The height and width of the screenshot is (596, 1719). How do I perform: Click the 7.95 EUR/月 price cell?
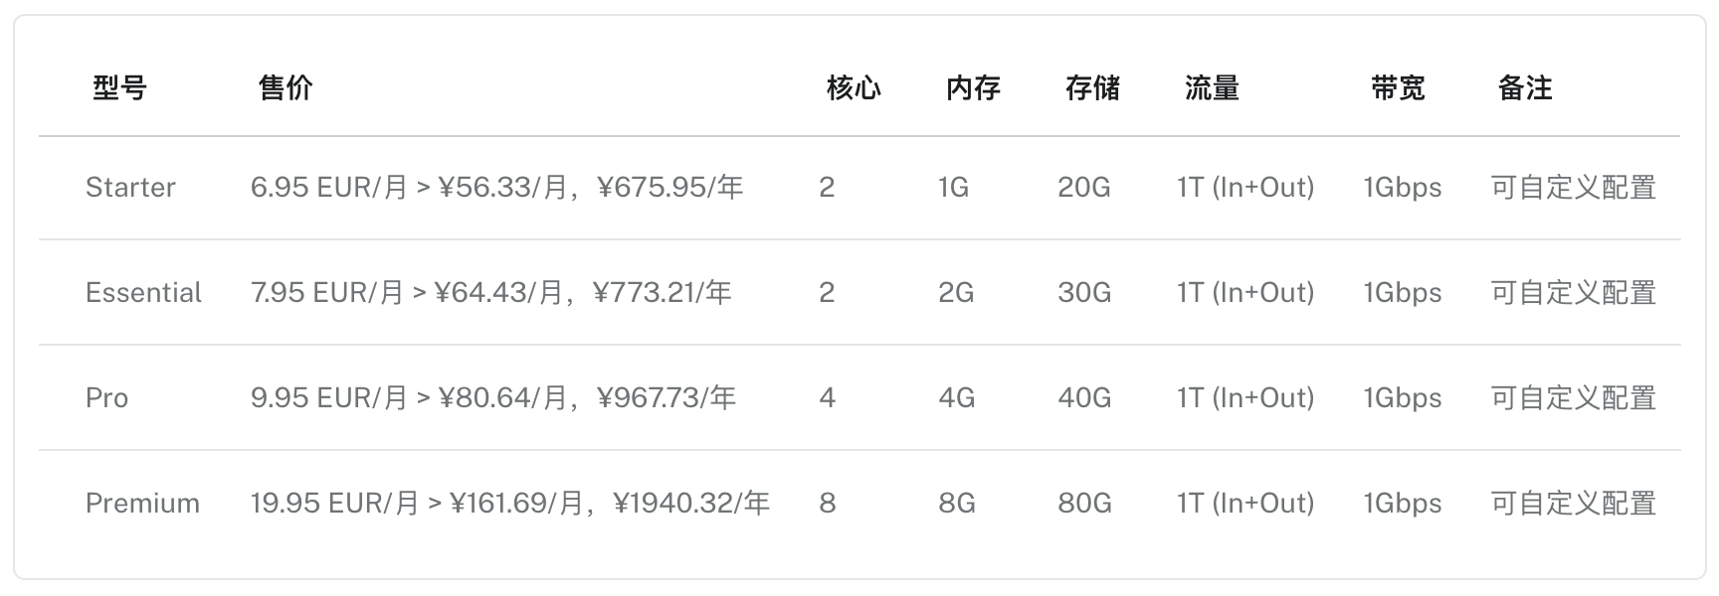tap(490, 293)
